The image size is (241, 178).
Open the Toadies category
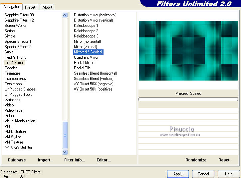point(11,68)
